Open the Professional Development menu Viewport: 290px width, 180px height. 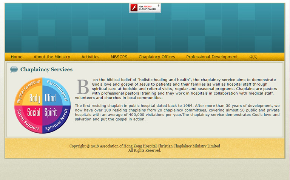[212, 57]
